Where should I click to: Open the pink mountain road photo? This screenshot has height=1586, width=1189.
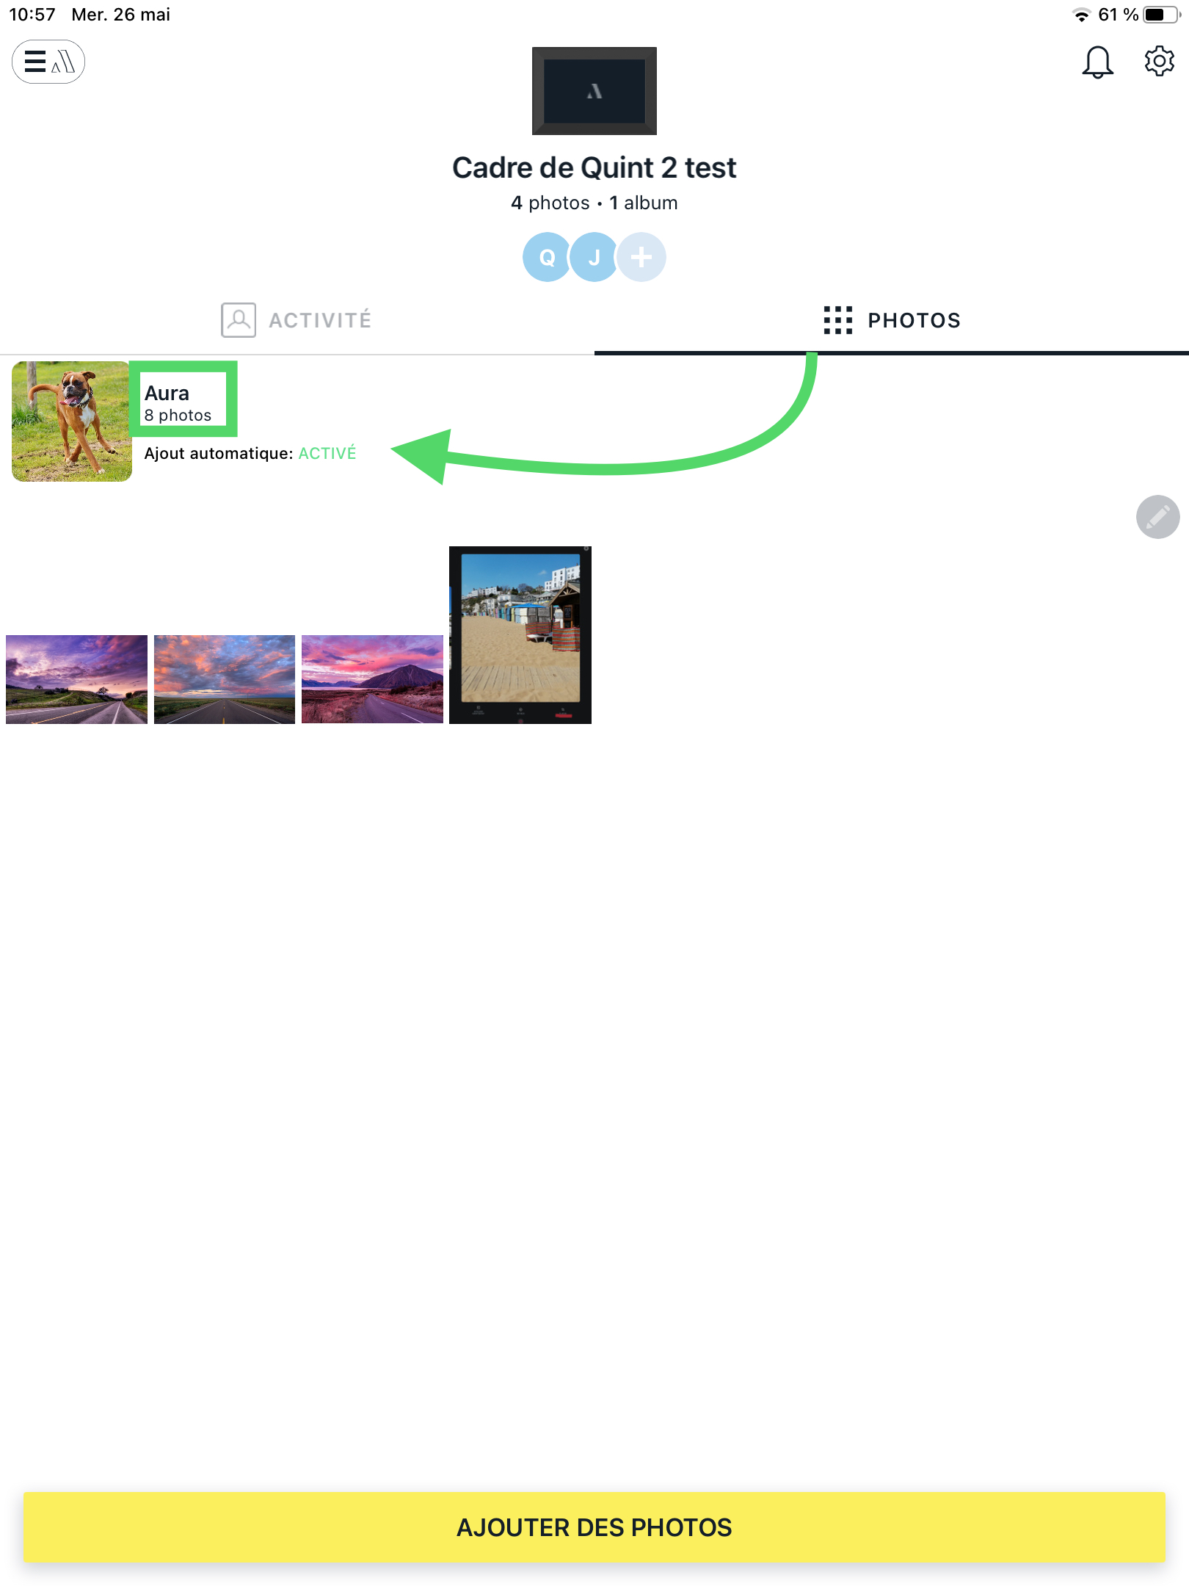372,679
